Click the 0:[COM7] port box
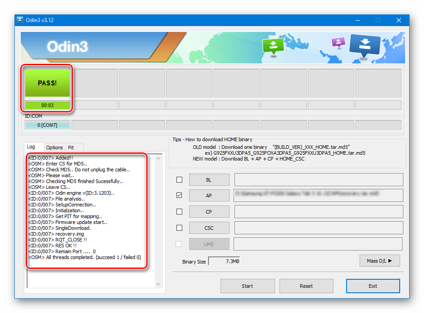 coord(47,125)
